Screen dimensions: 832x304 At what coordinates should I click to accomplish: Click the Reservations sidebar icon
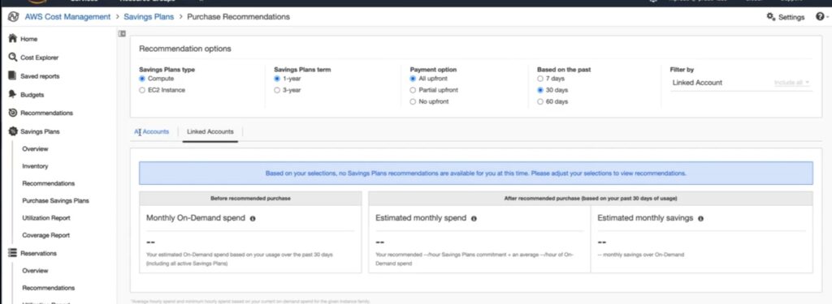click(12, 253)
